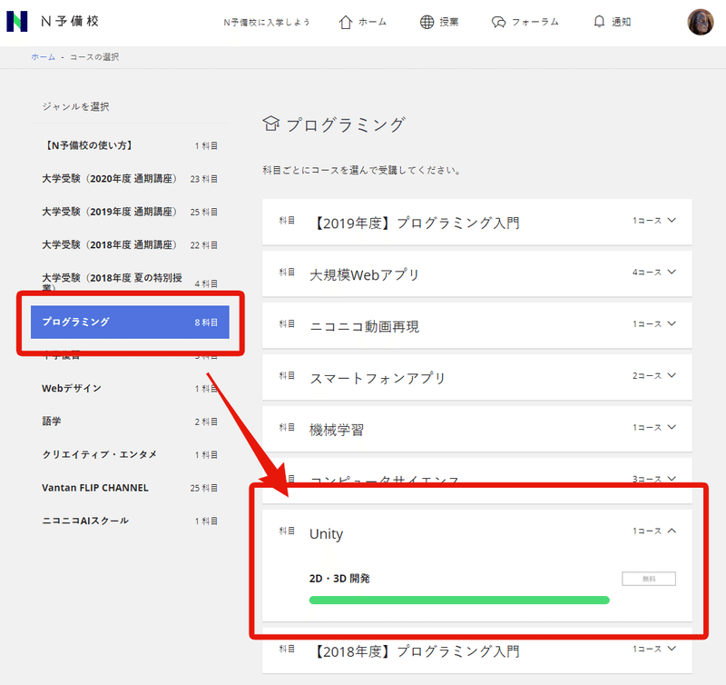Click the Unity subject title
The image size is (726, 685).
(327, 534)
